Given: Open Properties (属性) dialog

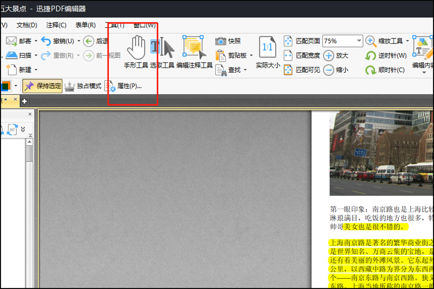Looking at the screenshot, I should click(123, 86).
